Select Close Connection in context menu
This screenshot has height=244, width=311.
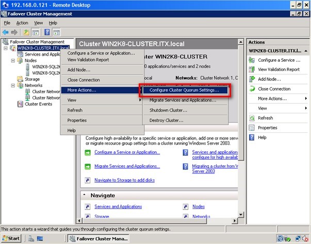(x=102, y=80)
